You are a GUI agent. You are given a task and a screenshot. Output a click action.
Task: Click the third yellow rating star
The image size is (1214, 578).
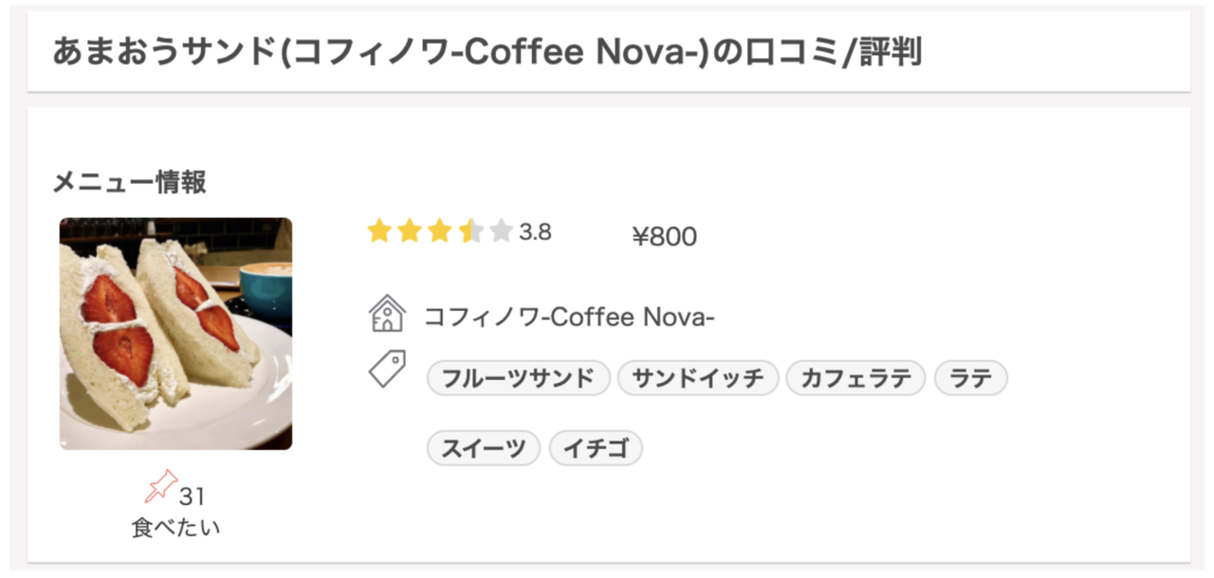pos(439,231)
